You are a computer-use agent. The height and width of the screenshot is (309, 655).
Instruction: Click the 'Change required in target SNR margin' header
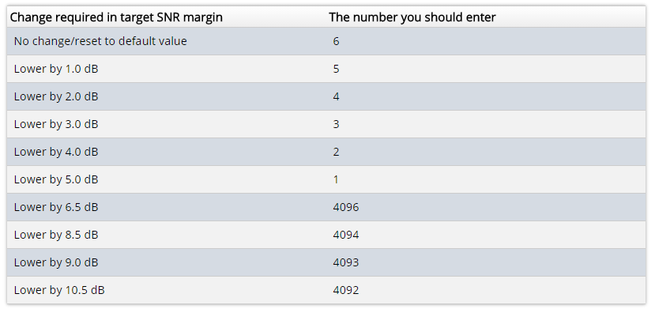pyautogui.click(x=116, y=17)
